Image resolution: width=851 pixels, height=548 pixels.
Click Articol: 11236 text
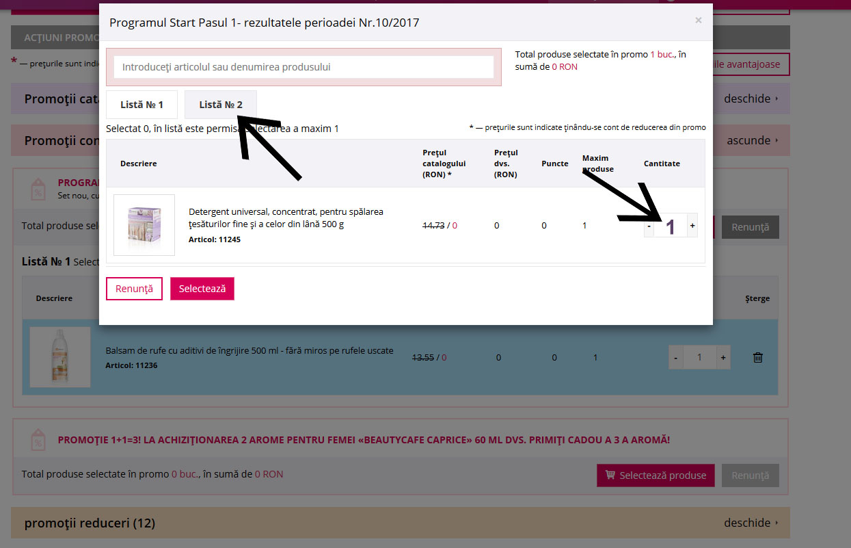click(x=131, y=365)
